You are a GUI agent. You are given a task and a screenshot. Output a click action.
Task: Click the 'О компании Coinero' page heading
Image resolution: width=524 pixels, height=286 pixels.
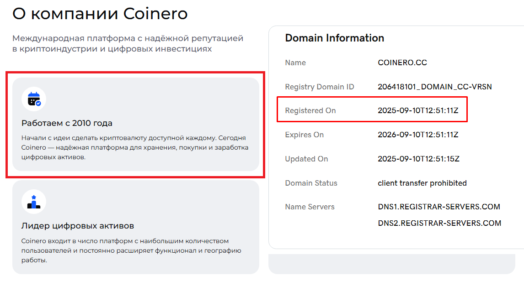point(100,14)
